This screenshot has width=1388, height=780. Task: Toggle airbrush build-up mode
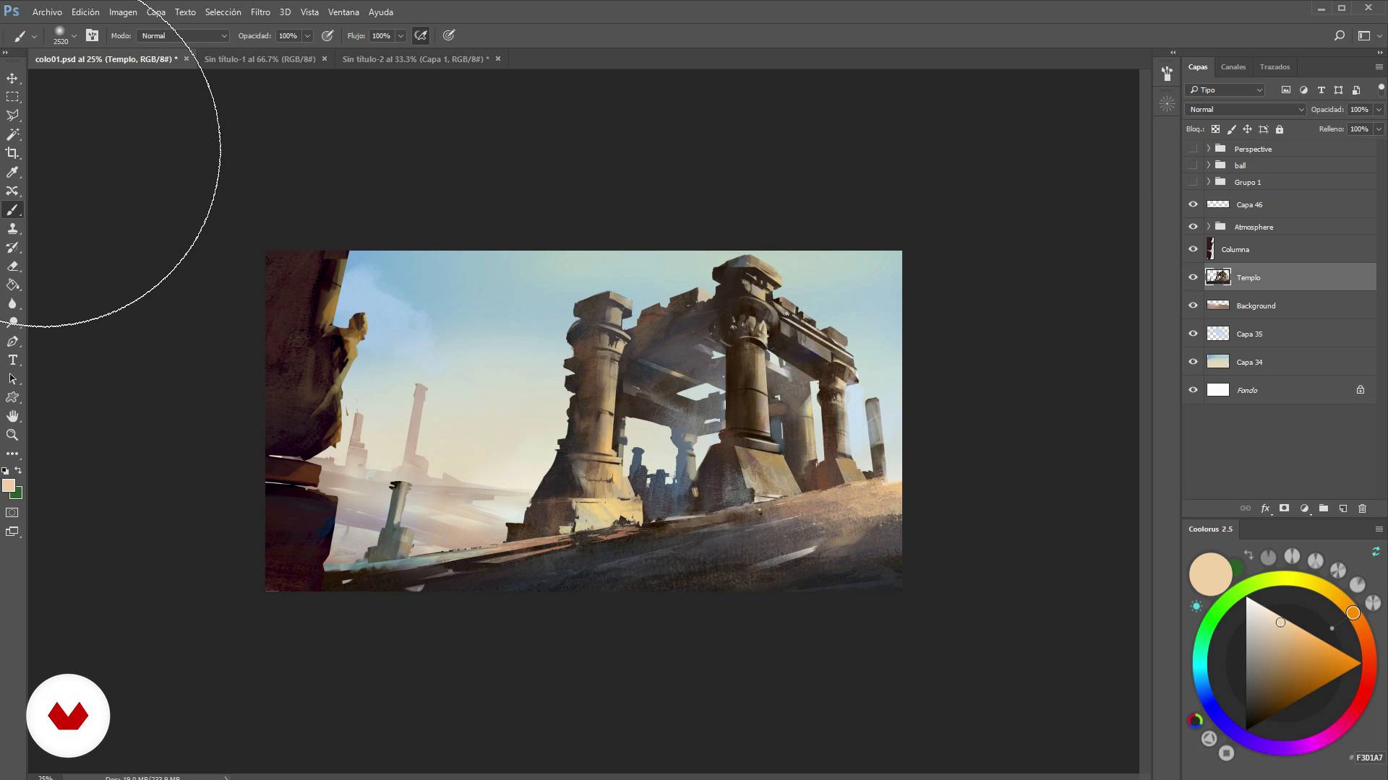pyautogui.click(x=421, y=35)
